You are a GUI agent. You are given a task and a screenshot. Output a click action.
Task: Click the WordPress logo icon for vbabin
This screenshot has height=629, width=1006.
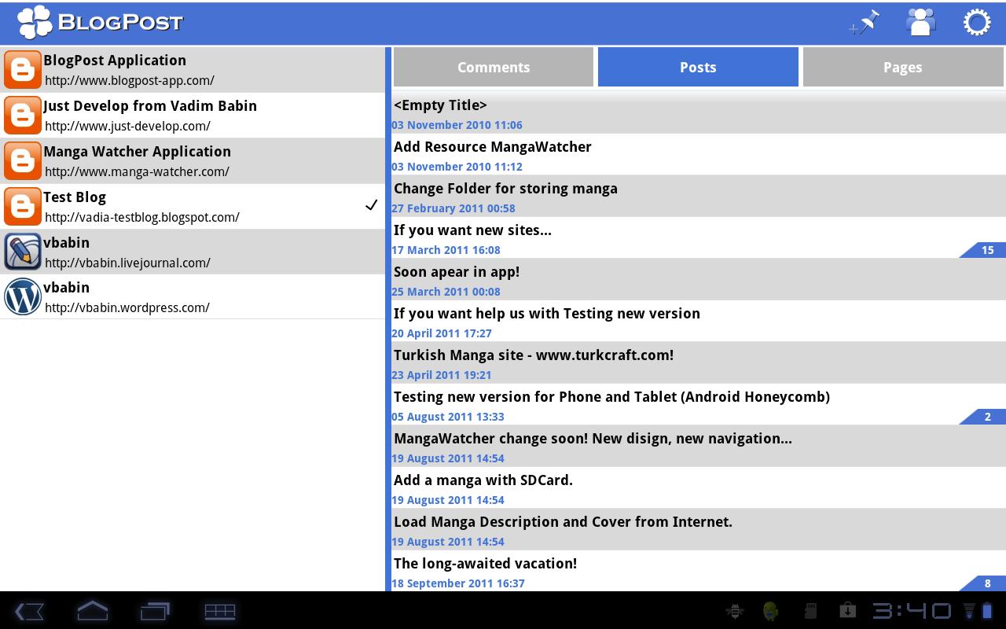coord(23,297)
